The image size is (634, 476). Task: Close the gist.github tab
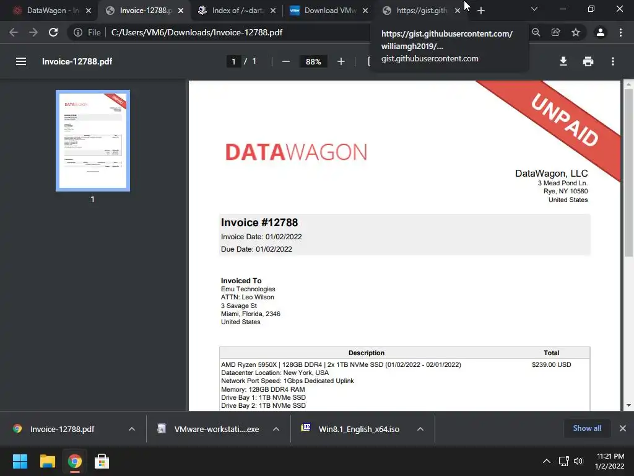(458, 11)
